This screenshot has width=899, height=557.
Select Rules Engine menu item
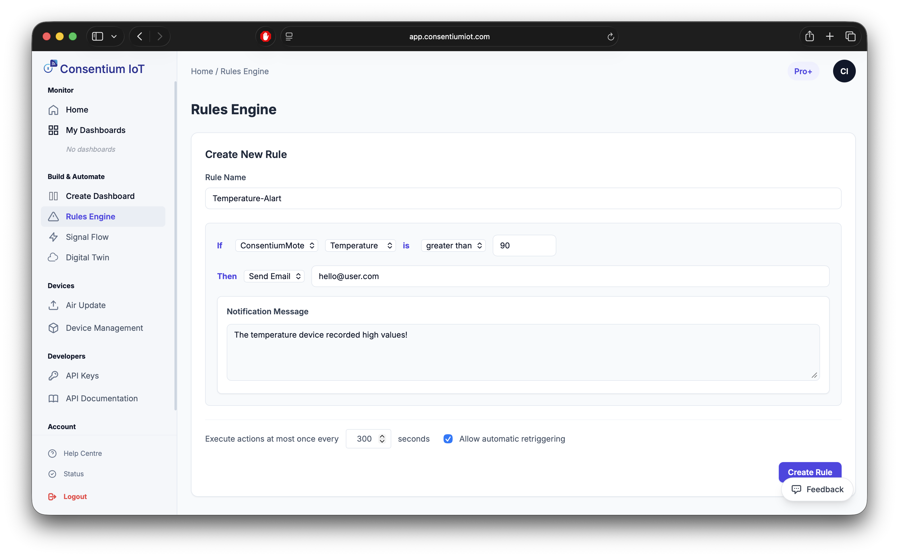(x=103, y=217)
